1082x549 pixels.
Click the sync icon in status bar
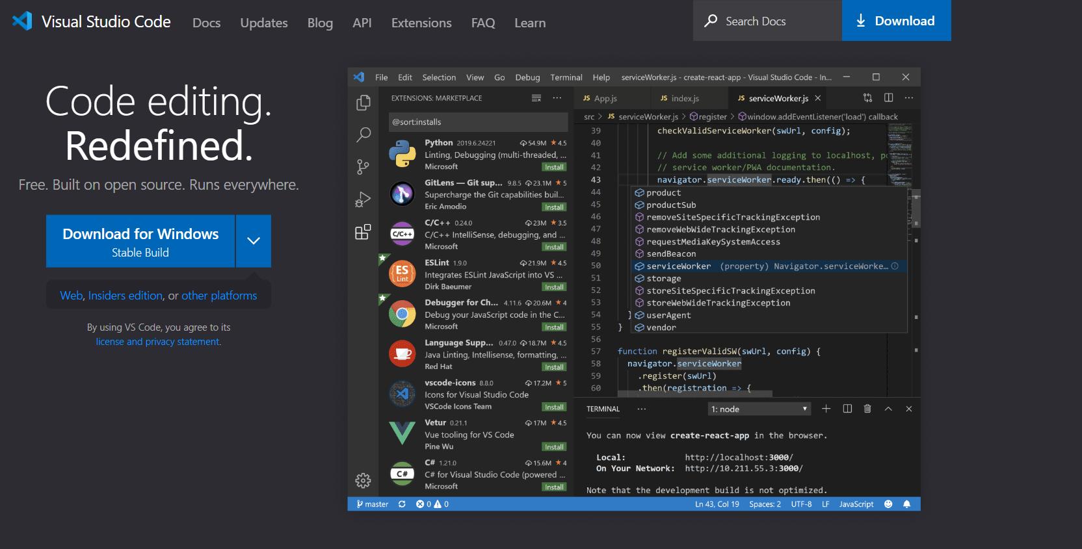click(x=402, y=504)
